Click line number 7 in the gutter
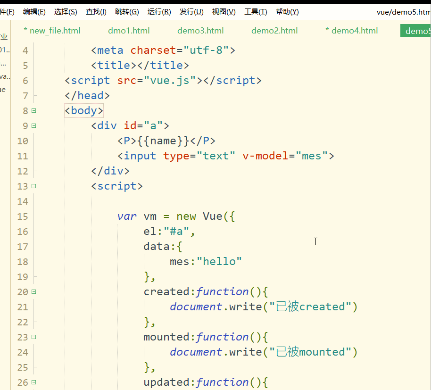Image resolution: width=431 pixels, height=390 pixels. (25, 96)
